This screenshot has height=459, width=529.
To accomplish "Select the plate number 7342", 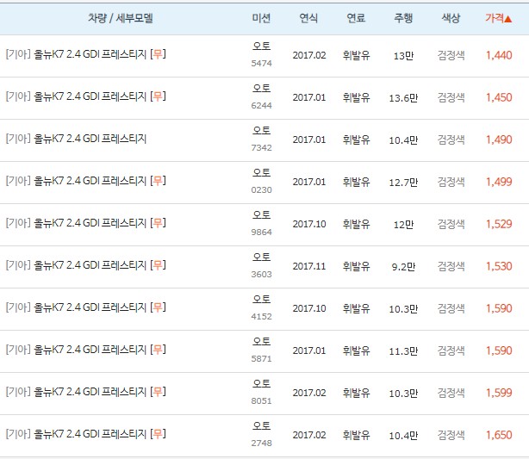I will coord(261,148).
